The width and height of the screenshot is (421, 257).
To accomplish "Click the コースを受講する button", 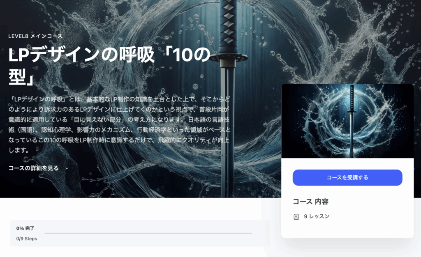I will tap(347, 177).
